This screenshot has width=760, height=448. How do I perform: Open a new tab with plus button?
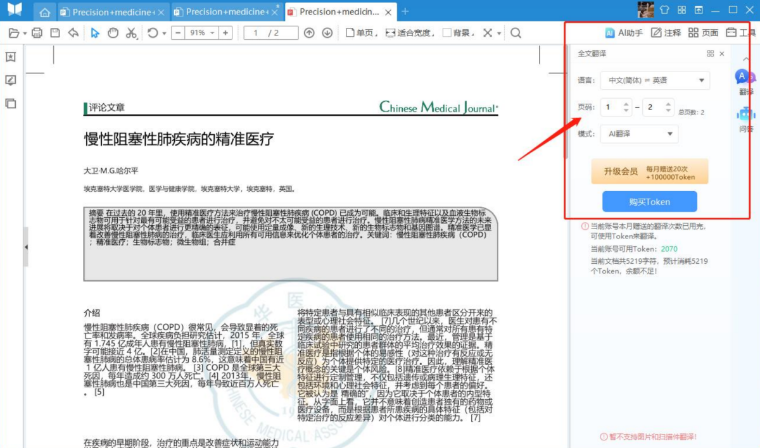[x=405, y=12]
